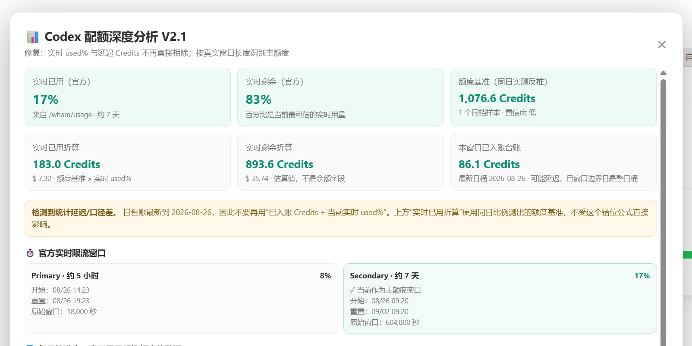Click the note "$ 35.74 · 估算值，不是余额字段"

(x=296, y=178)
